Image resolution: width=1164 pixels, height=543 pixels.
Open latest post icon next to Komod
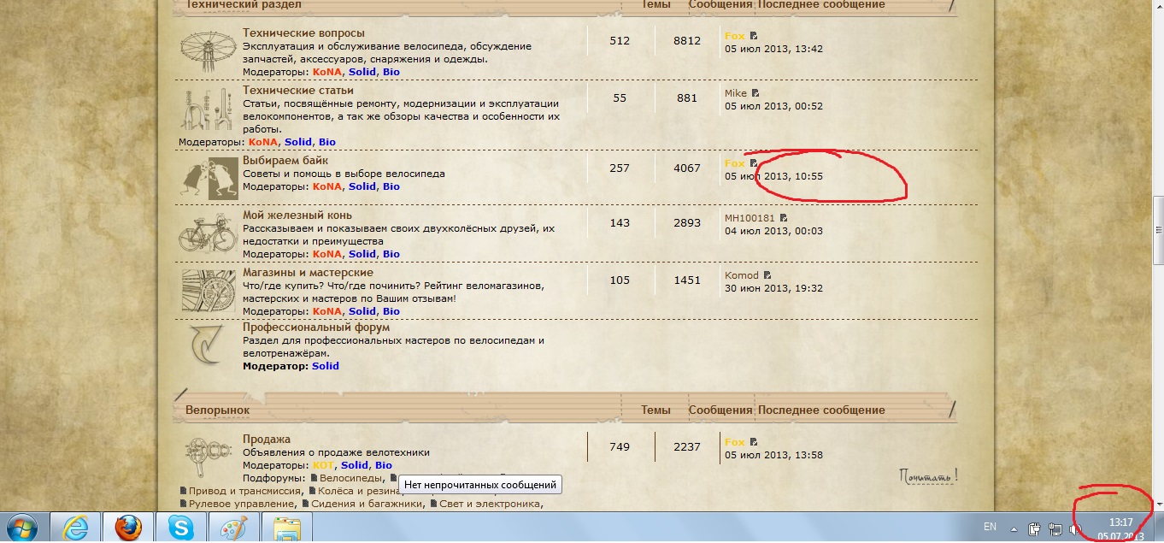click(x=767, y=275)
